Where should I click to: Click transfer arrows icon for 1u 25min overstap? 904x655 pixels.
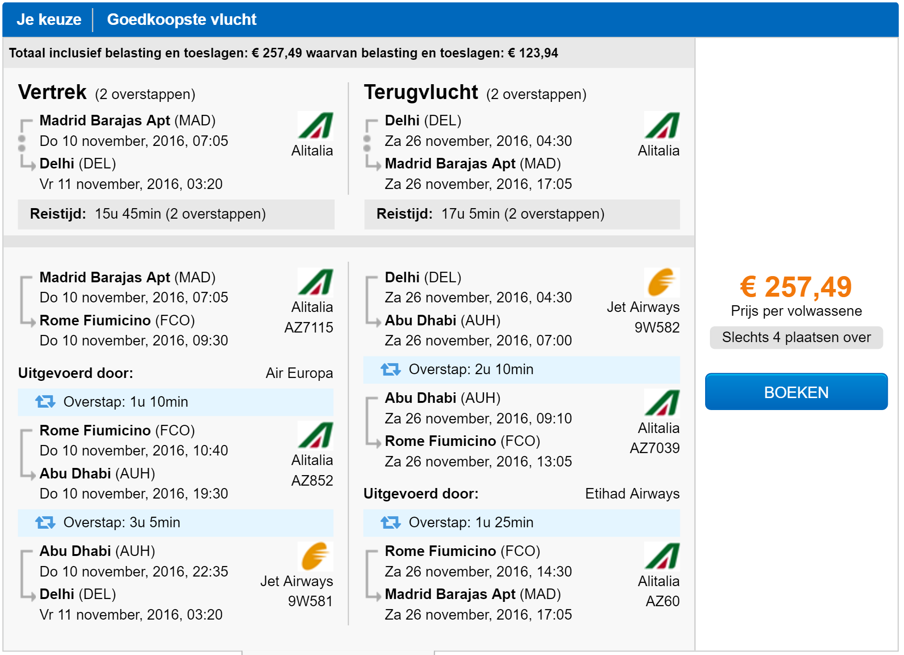click(x=391, y=522)
